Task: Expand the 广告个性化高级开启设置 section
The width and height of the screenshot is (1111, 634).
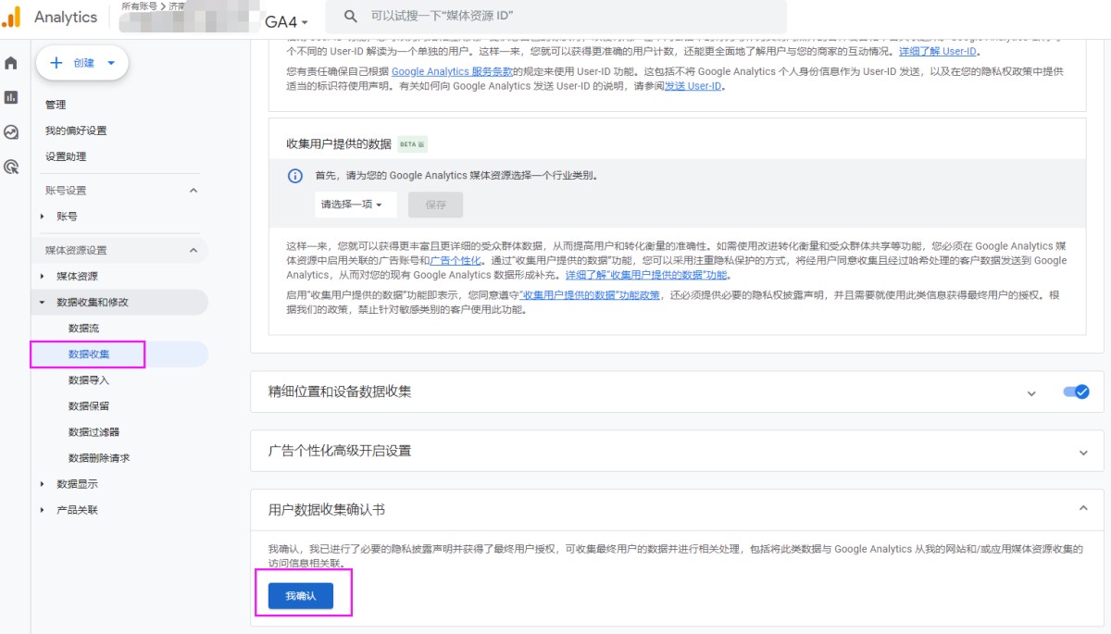Action: coord(1083,452)
